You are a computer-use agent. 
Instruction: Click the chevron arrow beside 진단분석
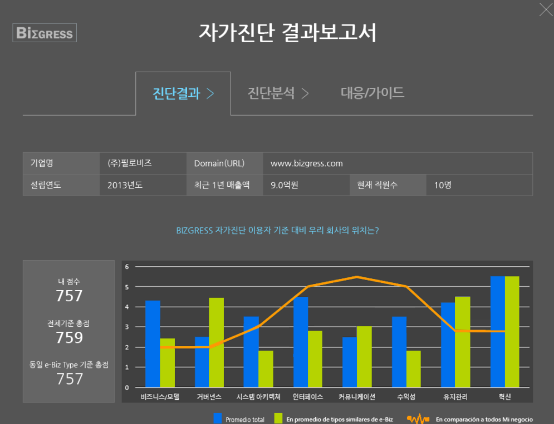pos(305,93)
